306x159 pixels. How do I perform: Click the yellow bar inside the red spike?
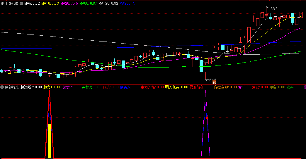click(x=49, y=141)
